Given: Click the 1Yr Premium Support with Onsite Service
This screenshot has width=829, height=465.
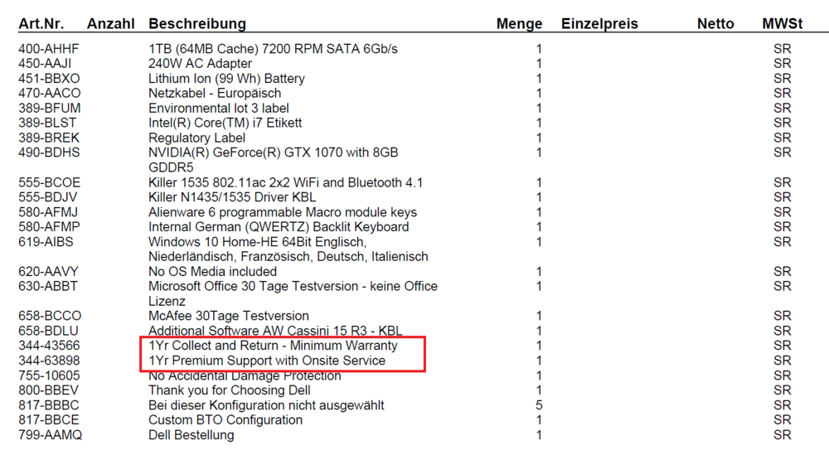Looking at the screenshot, I should point(267,361).
